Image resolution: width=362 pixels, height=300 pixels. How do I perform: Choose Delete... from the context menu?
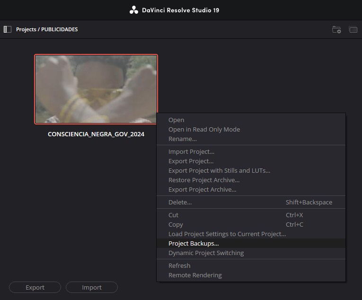point(251,202)
